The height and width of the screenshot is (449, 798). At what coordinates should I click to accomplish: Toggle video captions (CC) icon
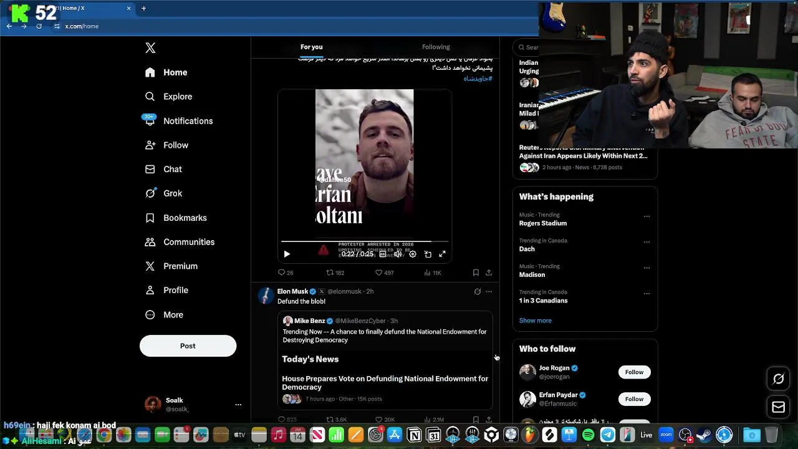(383, 254)
